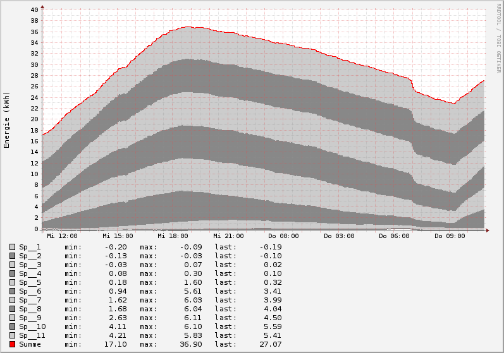Viewport: 504px width, 353px height.
Task: Click the Sp__2 legend color box
Action: (x=13, y=256)
